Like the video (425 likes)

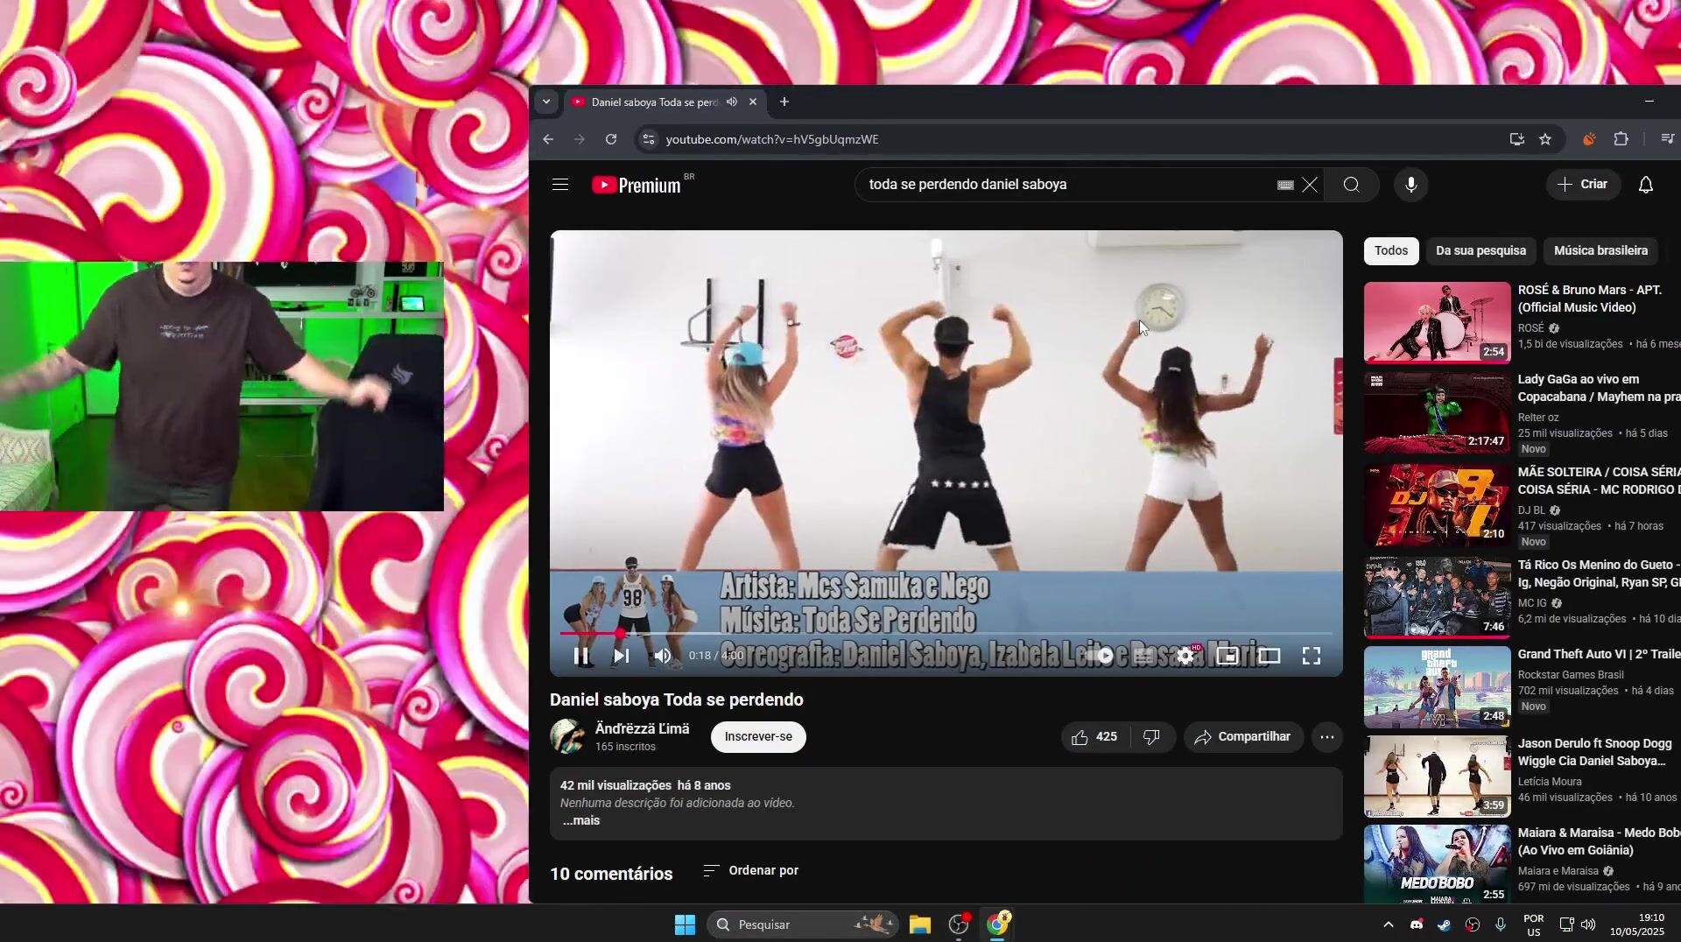(x=1095, y=737)
